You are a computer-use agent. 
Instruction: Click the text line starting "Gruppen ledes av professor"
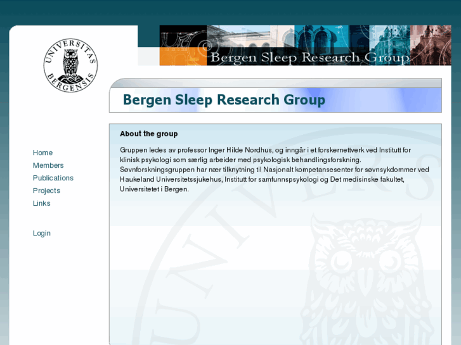click(x=265, y=150)
